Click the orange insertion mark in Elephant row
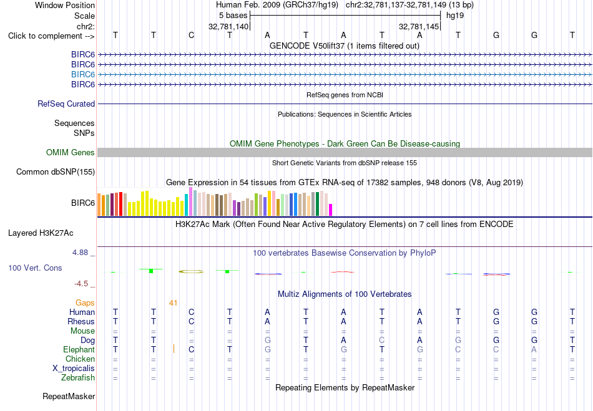The image size is (593, 411). (x=174, y=348)
